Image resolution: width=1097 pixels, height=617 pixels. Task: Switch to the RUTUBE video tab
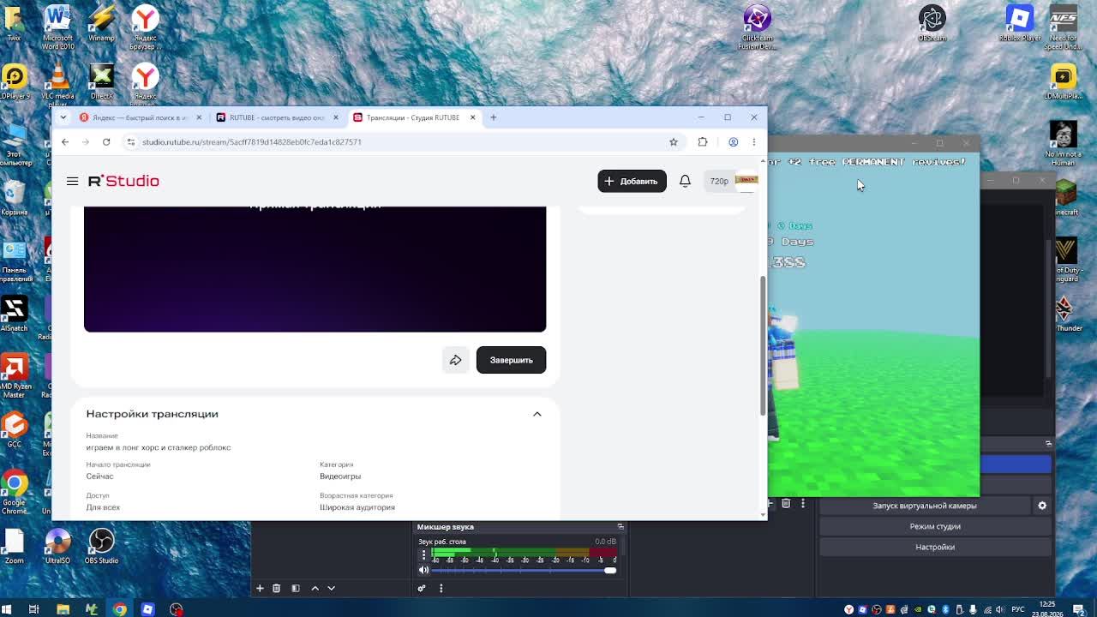(x=277, y=117)
